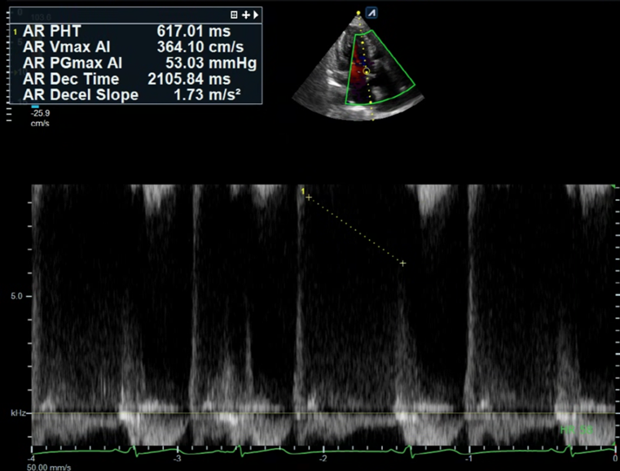Select the AR Decel Slope label
The height and width of the screenshot is (471, 620).
[x=81, y=94]
